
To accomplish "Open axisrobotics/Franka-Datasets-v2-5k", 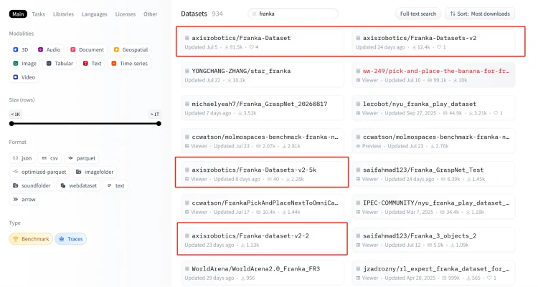I will [262, 174].
